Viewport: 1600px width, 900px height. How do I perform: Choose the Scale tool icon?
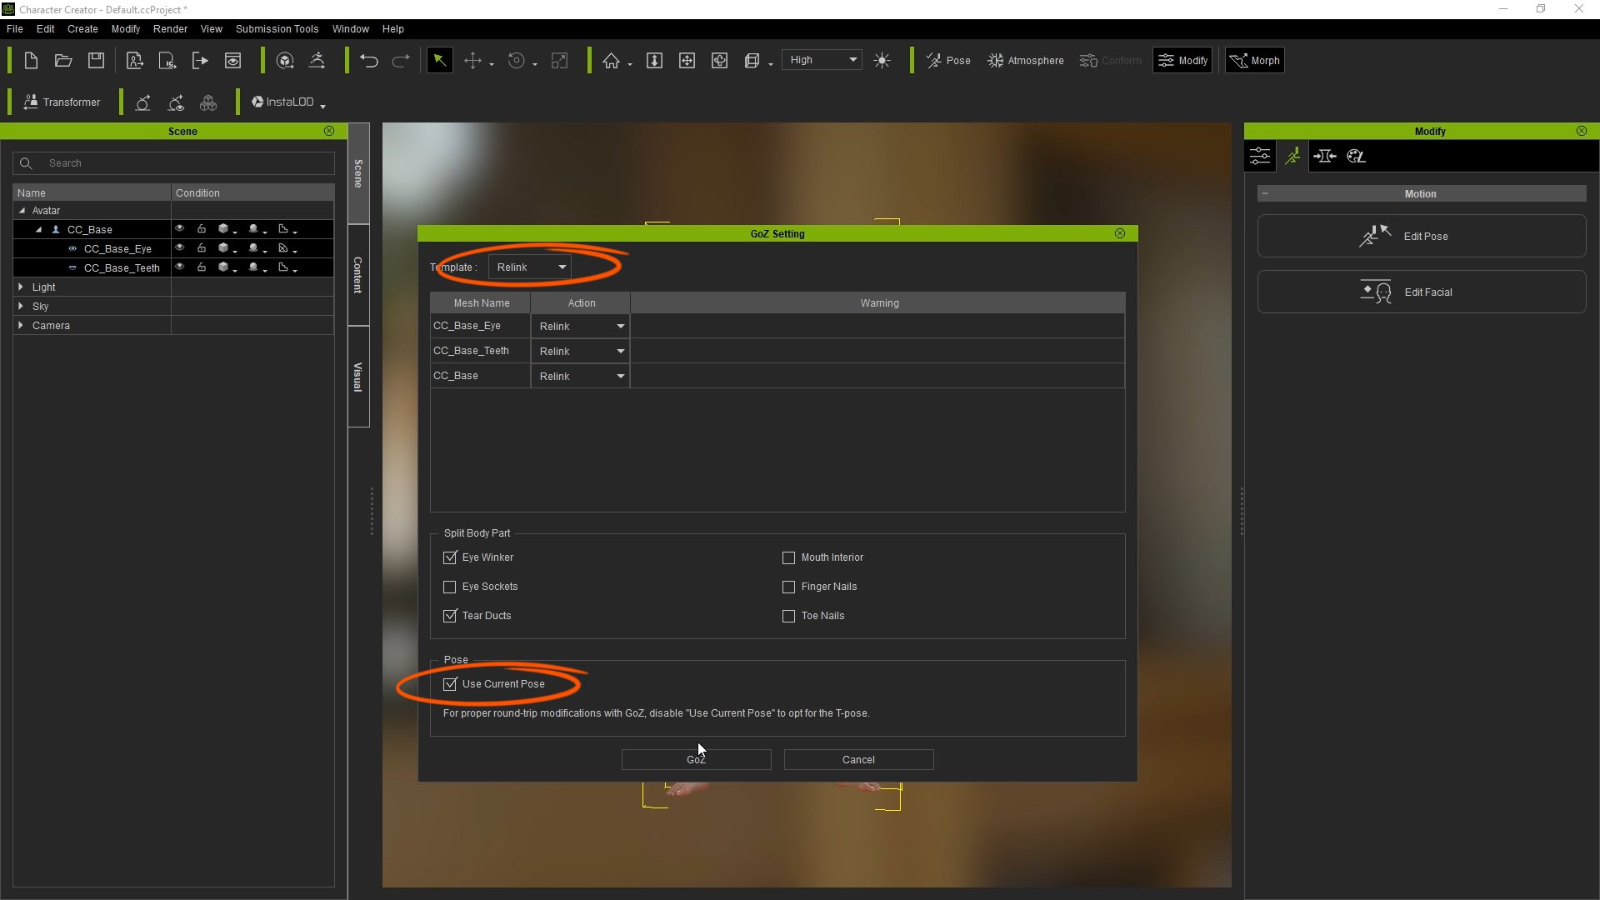560,60
